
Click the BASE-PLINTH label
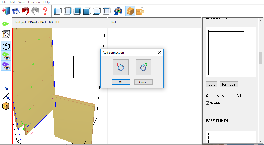coord(217,121)
